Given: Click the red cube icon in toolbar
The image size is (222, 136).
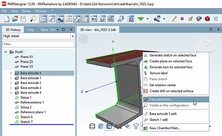Looking at the screenshot, I should click(x=207, y=19).
